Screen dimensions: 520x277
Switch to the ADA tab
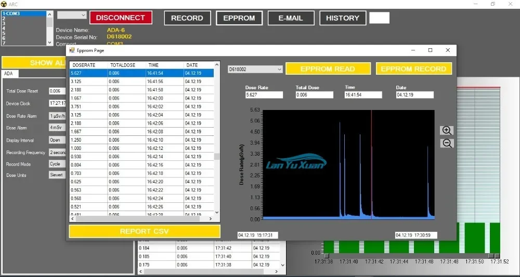click(x=8, y=74)
